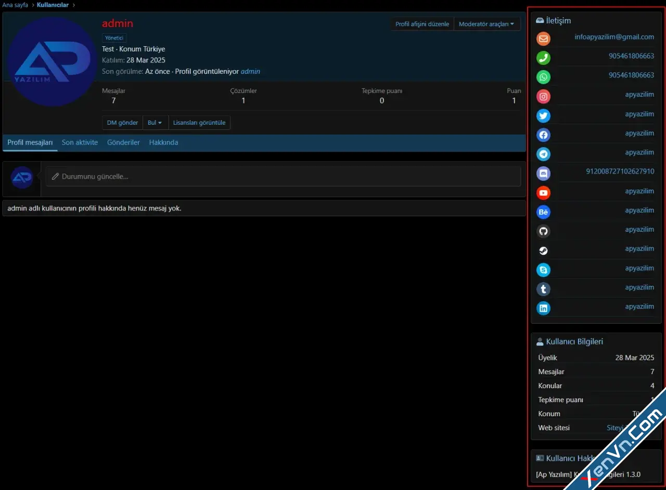
Task: Open the GitHub profile icon
Action: [x=543, y=231]
